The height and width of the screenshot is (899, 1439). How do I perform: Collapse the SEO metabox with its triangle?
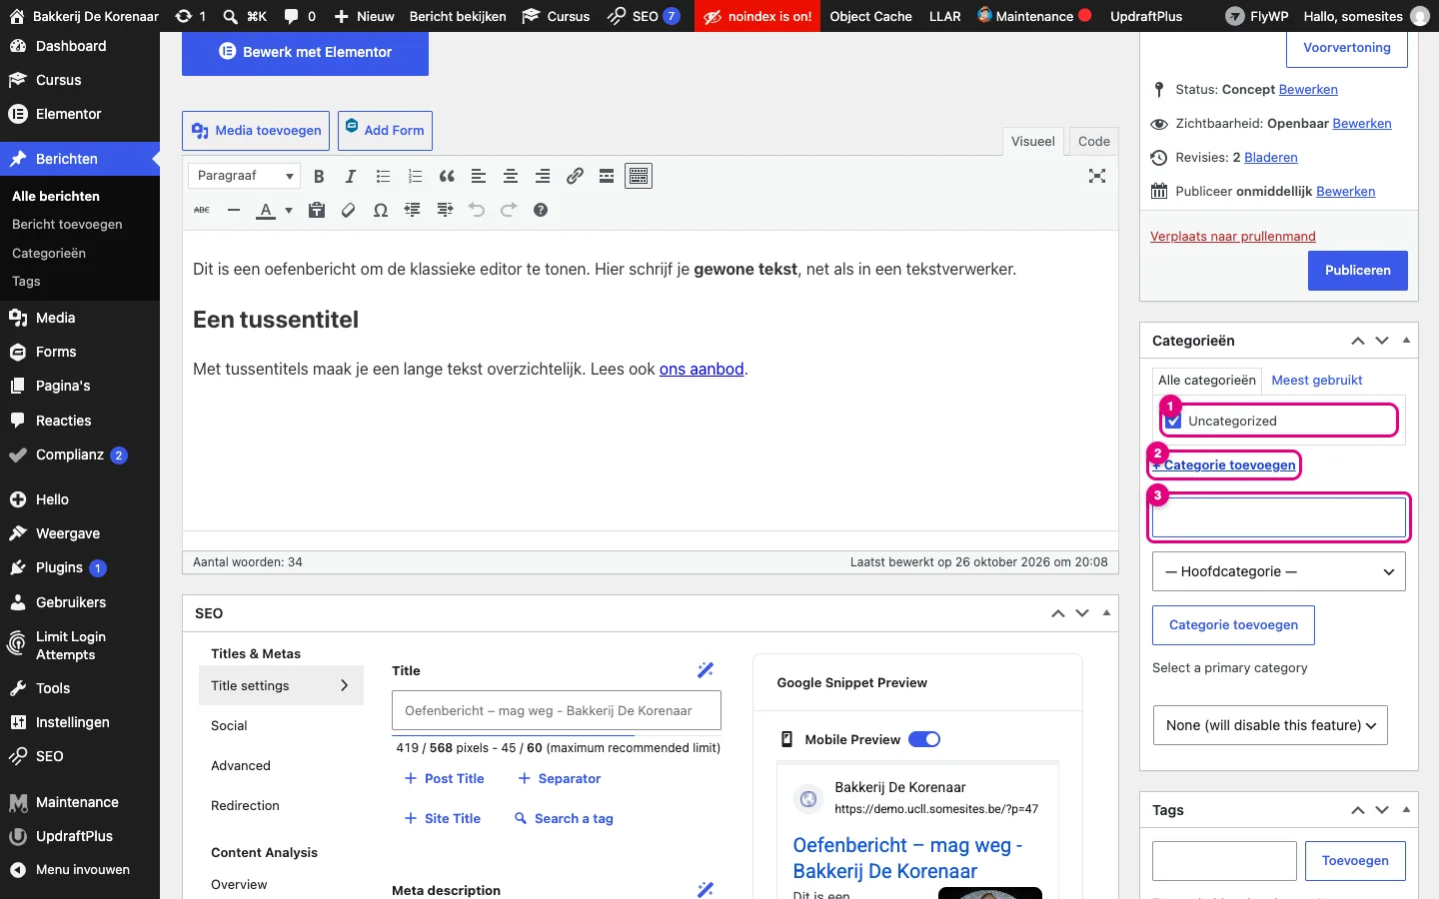click(1106, 613)
